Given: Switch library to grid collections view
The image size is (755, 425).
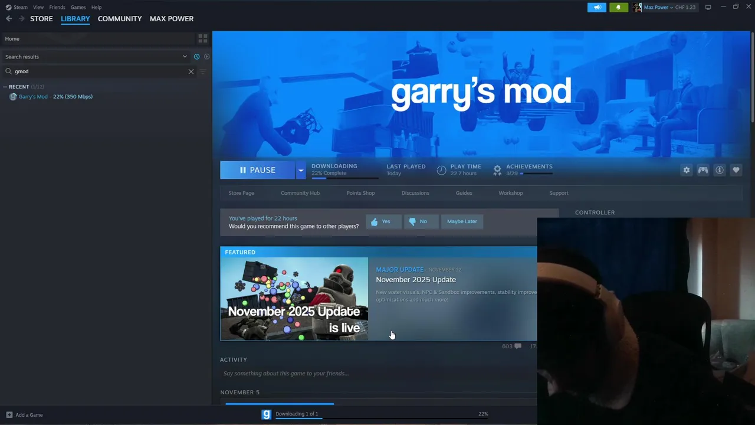Looking at the screenshot, I should (202, 38).
